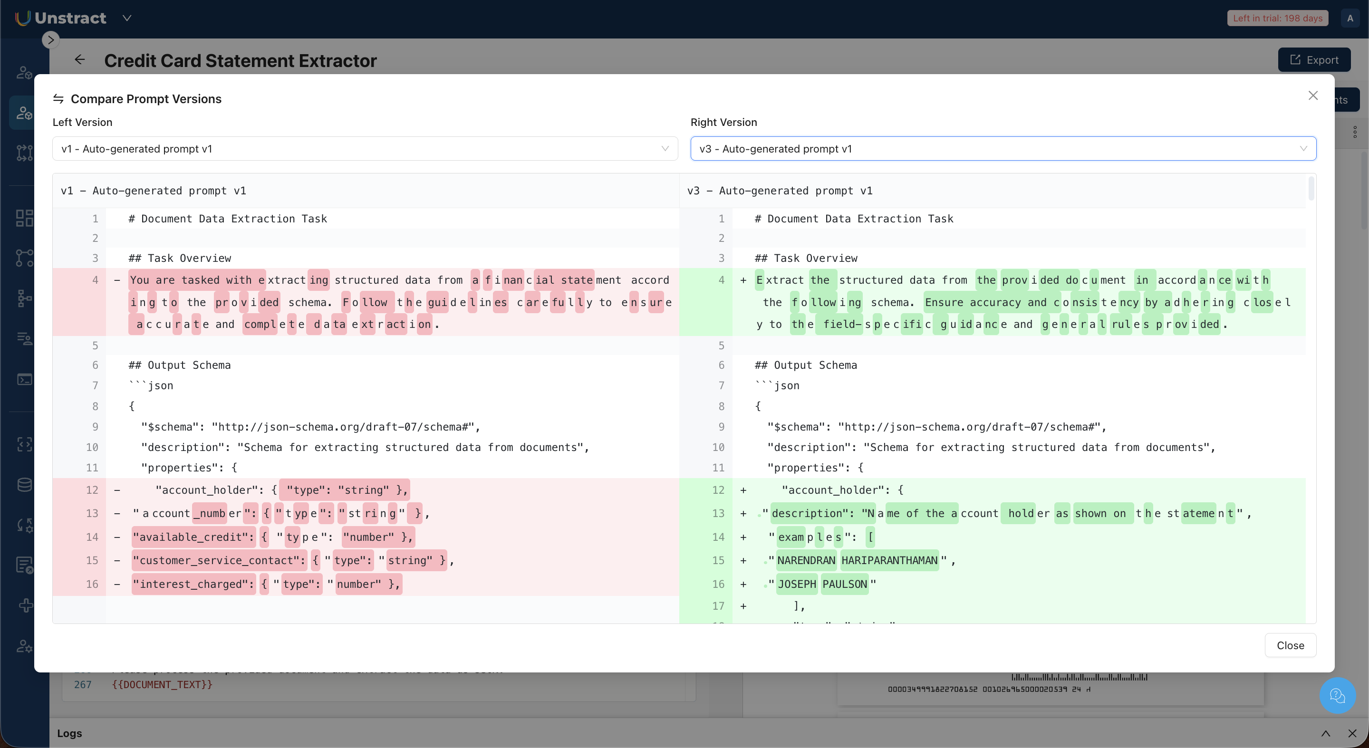This screenshot has width=1369, height=748.
Task: Click the dashboard grid sidebar icon
Action: tap(24, 218)
